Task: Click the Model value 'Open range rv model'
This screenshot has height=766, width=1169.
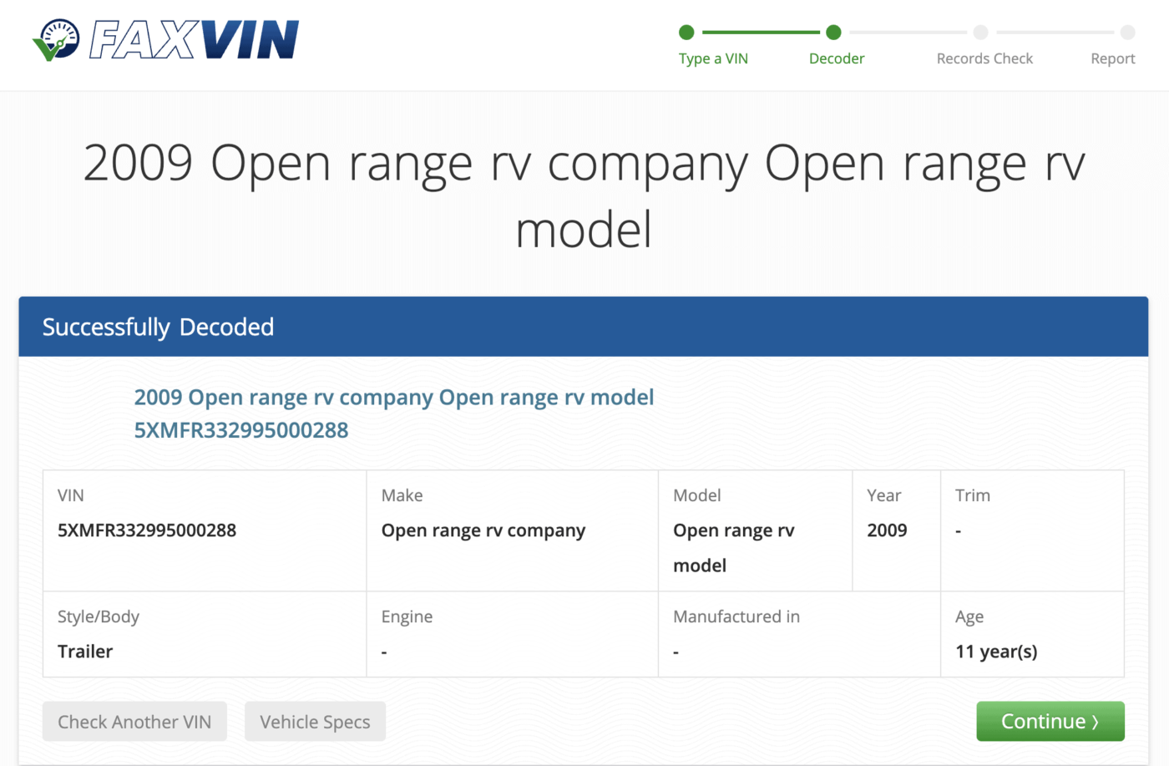Action: 734,548
